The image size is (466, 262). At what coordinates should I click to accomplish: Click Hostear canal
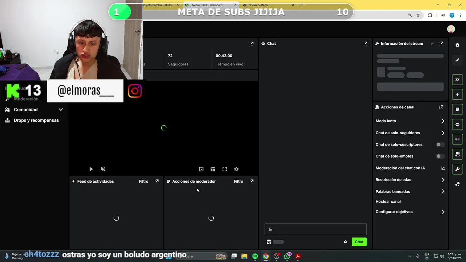tap(388, 202)
